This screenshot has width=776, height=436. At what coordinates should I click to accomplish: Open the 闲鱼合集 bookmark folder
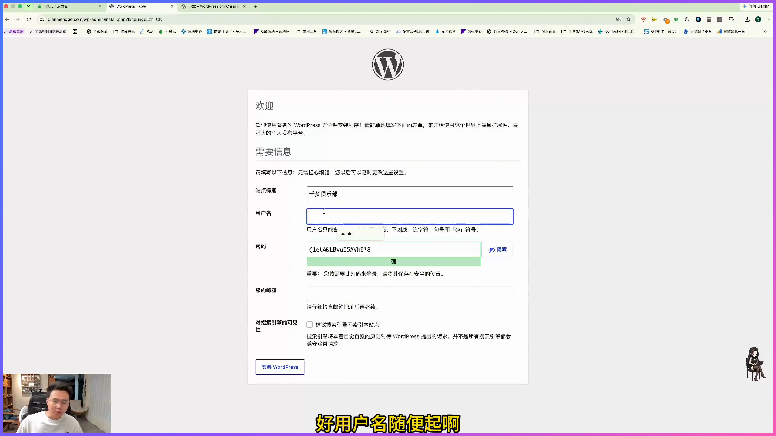545,31
